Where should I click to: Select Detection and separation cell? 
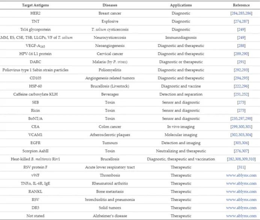(x=181, y=95)
